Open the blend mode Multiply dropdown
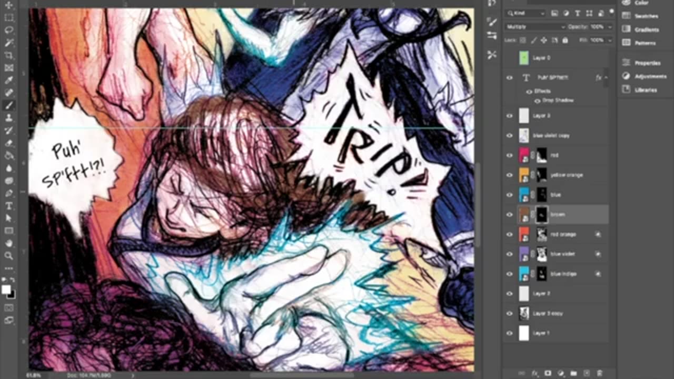 (x=536, y=26)
